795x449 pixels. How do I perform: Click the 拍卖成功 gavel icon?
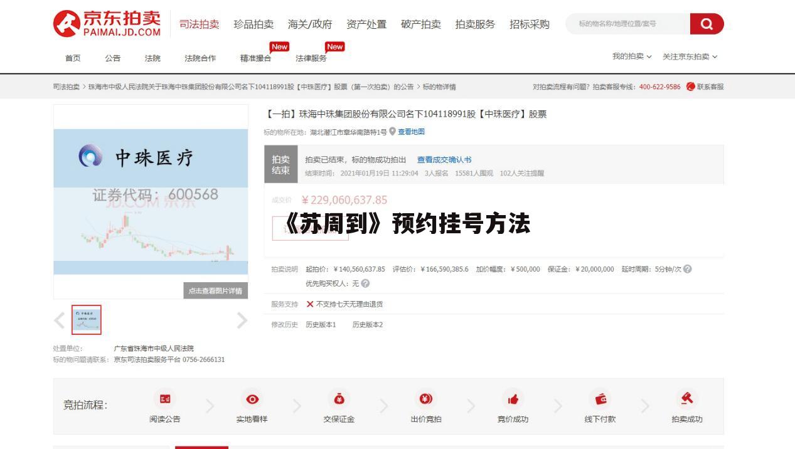(687, 399)
